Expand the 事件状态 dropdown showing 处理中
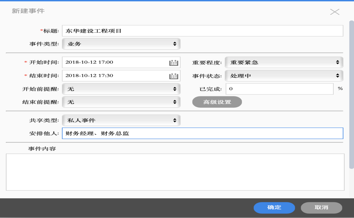The height and width of the screenshot is (218, 354). (x=284, y=76)
